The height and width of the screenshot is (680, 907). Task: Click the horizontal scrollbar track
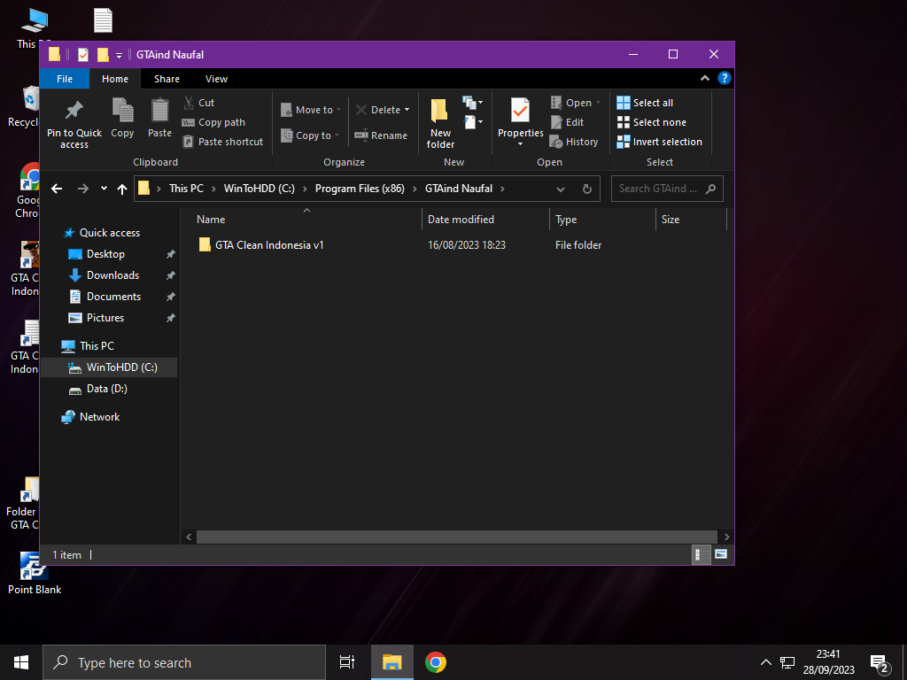456,537
